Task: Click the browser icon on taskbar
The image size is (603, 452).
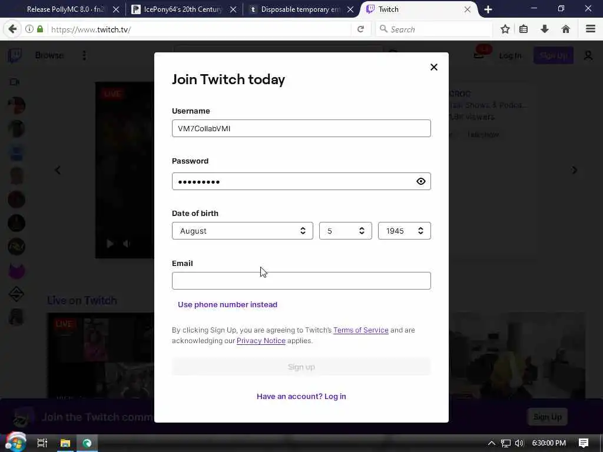Action: pyautogui.click(x=87, y=443)
